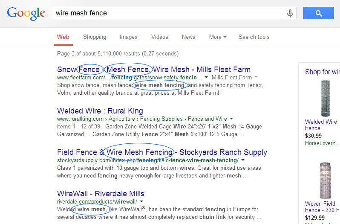Open Welded Wire Fence shopping link

321,125
